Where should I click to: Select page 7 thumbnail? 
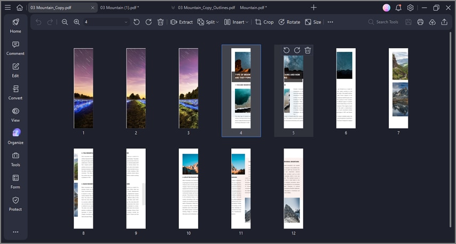[x=398, y=88]
